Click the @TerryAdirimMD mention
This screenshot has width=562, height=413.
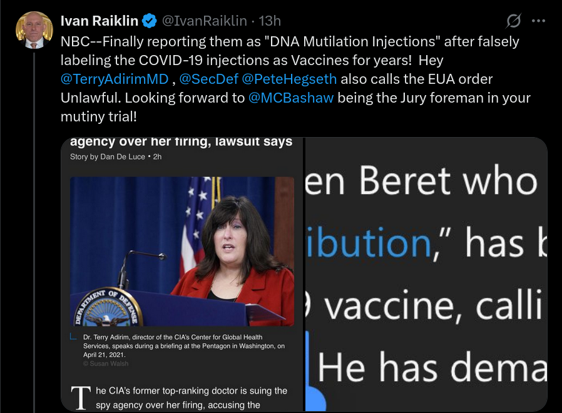pos(115,79)
